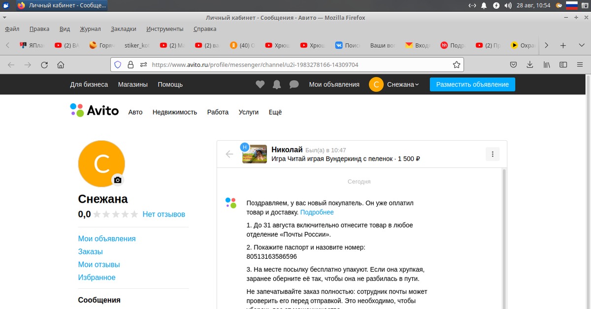Screen dimensions: 591x309
Task: Open the listing thumbnail image in chat header
Action: pos(255,154)
